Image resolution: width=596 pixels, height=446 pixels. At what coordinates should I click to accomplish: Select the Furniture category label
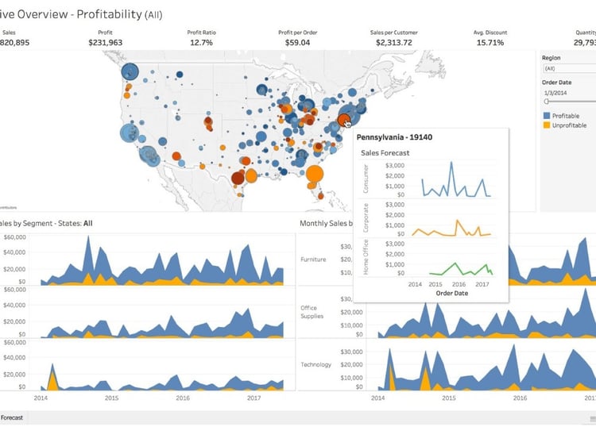(x=313, y=260)
